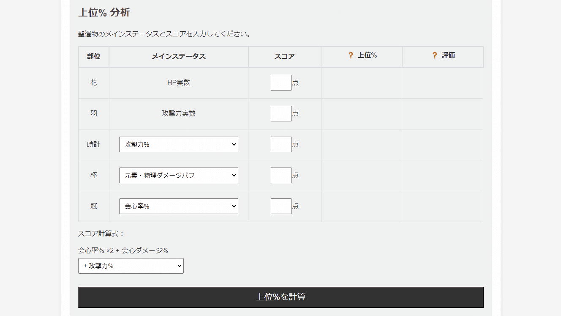Image resolution: width=561 pixels, height=316 pixels.
Task: Click the 部位 column header
Action: (94, 56)
